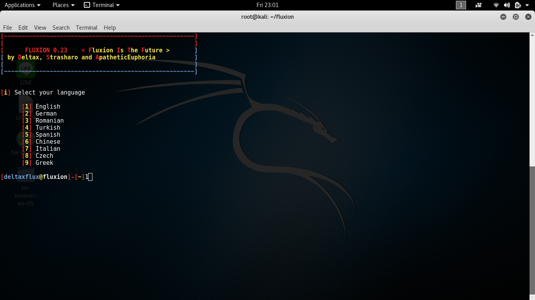Click the battery status icon
Viewport: 535px width, 300px height.
pos(518,5)
